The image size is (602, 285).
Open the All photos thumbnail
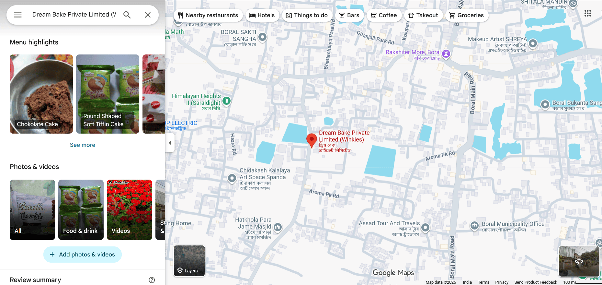coord(32,210)
